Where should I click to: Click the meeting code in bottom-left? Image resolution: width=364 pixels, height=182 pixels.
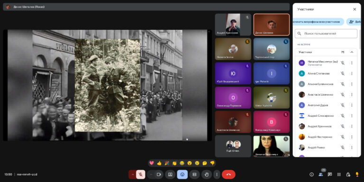click(x=27, y=174)
